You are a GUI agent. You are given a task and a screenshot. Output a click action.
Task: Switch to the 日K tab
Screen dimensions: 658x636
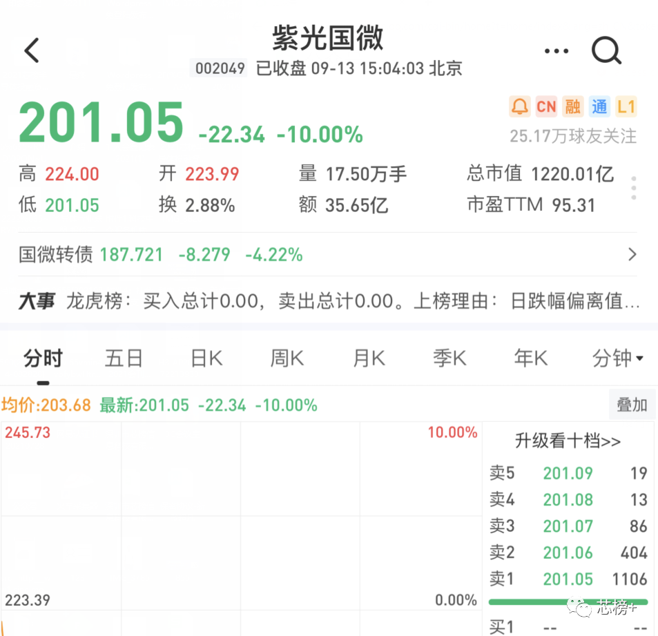[x=206, y=358]
